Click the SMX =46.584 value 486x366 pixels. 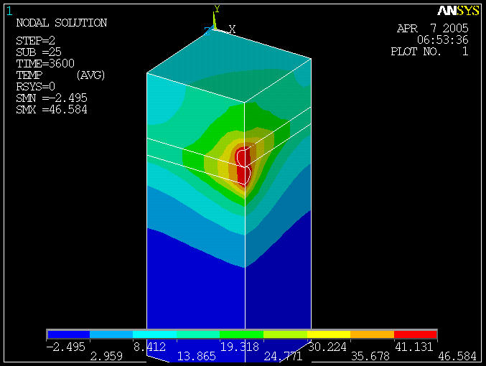click(x=52, y=109)
